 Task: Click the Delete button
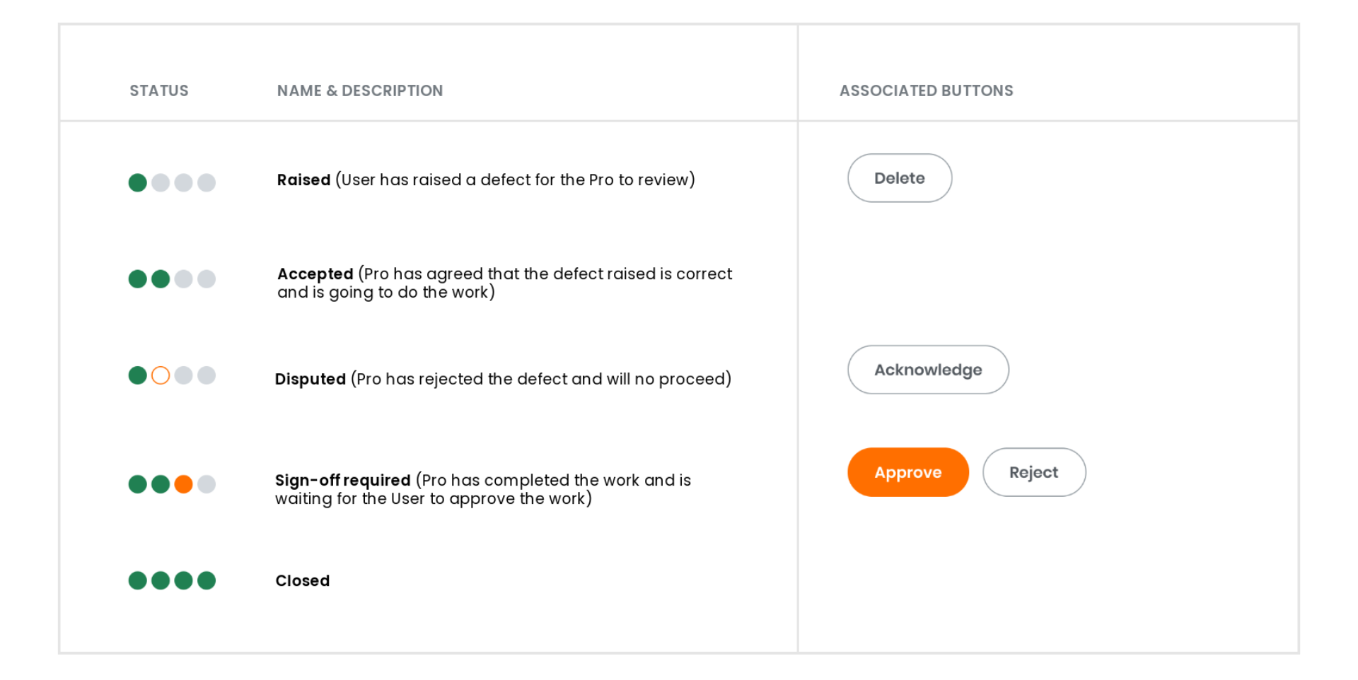[900, 178]
